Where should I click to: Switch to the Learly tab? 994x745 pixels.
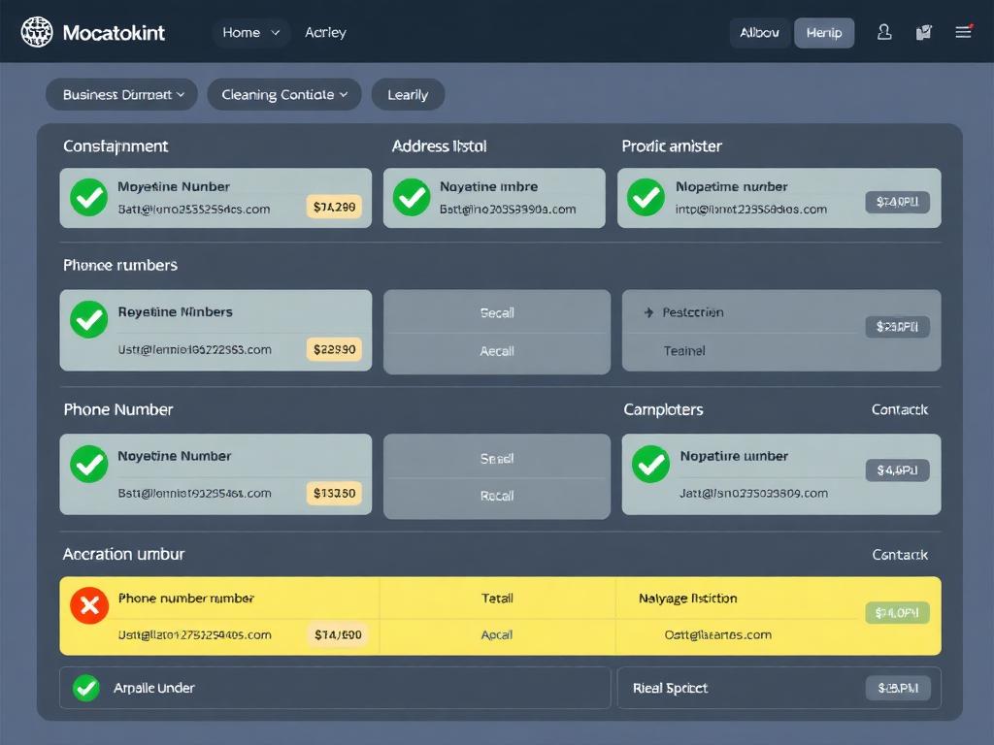point(408,94)
